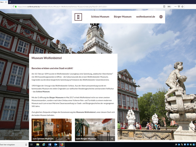Go to wolfenbuettel.de navigation link

tap(145, 17)
